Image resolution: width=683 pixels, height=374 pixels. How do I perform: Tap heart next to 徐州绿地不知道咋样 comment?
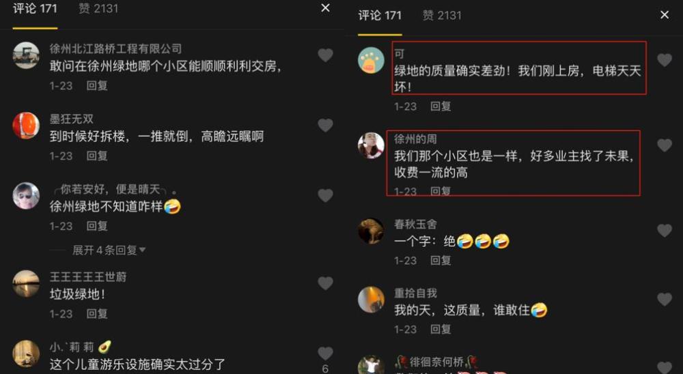point(325,195)
